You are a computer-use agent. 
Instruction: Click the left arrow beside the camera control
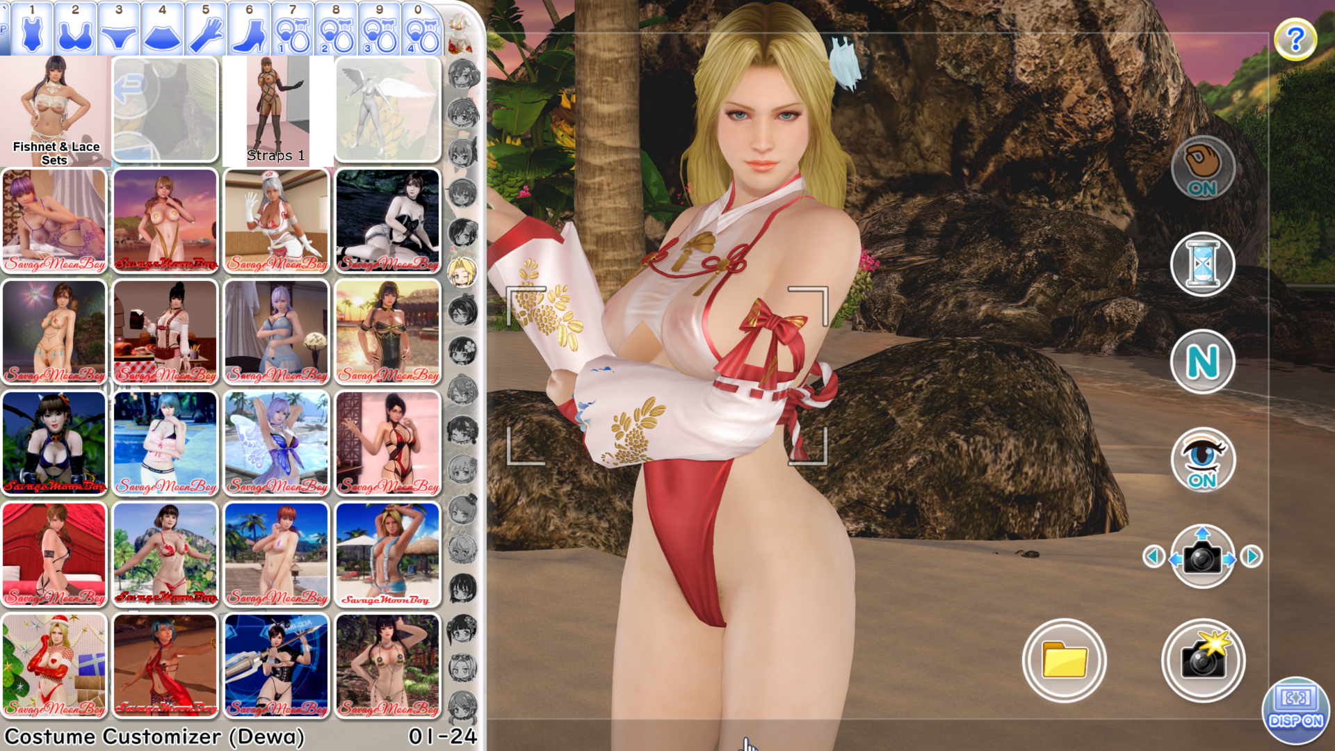point(1154,556)
